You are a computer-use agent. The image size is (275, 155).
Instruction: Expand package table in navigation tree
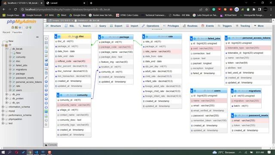pyautogui.click(x=10, y=74)
